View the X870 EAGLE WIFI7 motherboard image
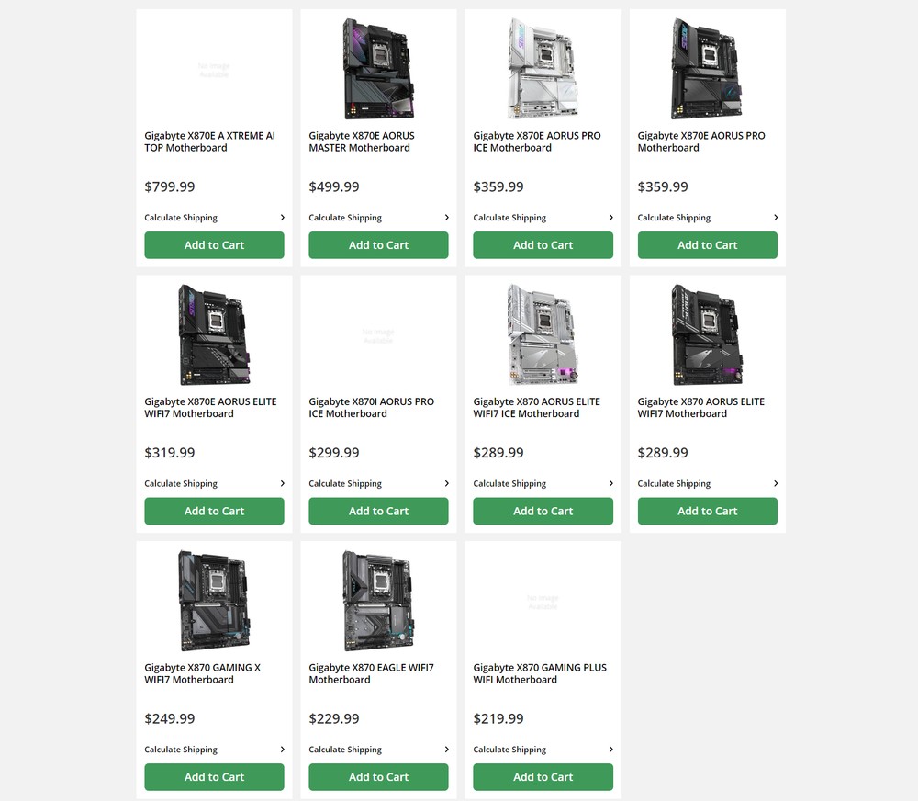918x801 pixels. (378, 601)
